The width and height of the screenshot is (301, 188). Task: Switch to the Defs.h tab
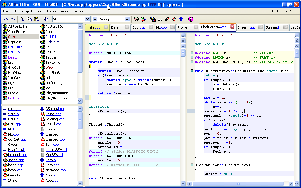point(116,27)
